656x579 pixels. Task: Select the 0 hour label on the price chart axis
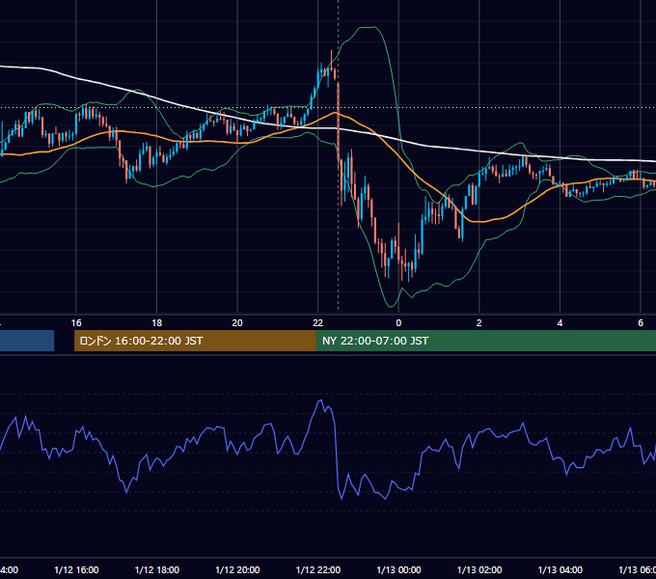coord(398,323)
